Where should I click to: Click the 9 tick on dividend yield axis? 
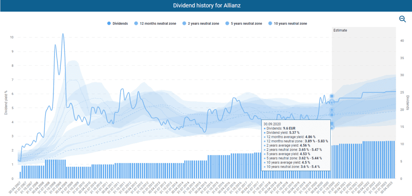12,52
